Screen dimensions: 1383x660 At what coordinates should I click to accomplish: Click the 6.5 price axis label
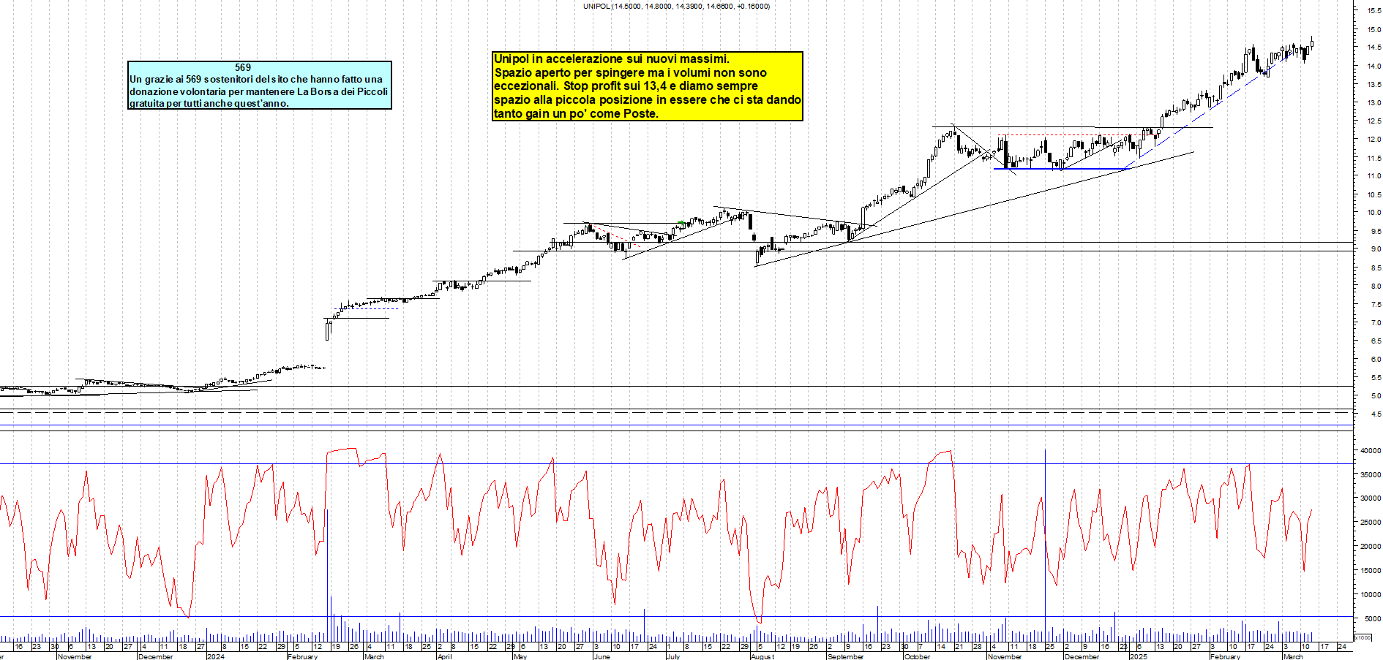coord(1376,341)
